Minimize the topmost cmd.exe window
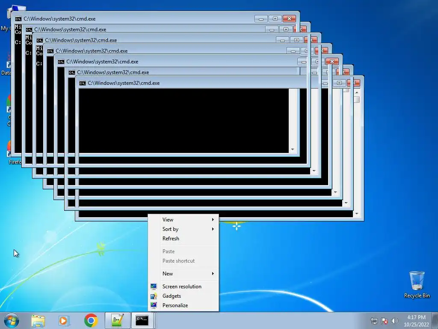The image size is (438, 329). pyautogui.click(x=261, y=19)
